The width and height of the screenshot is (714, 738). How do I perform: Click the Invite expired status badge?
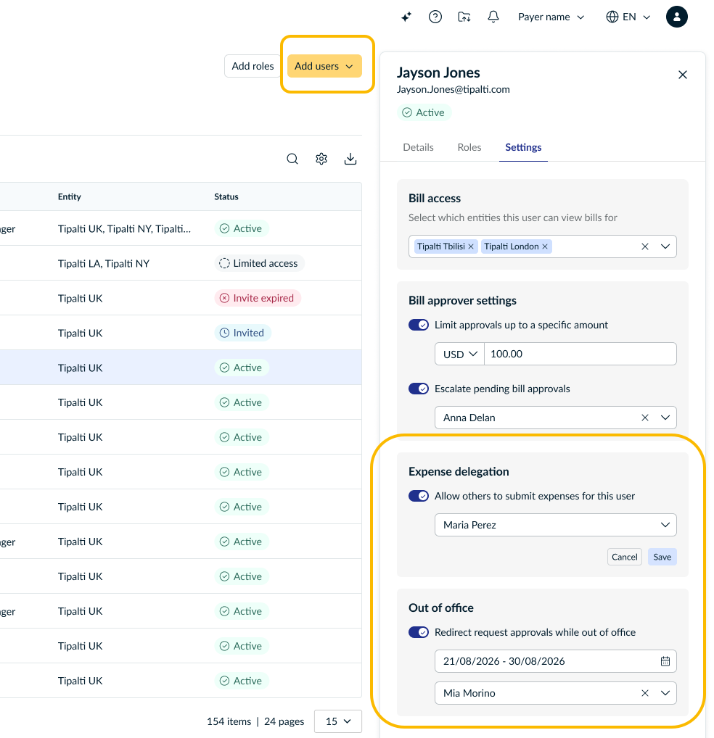pos(258,298)
